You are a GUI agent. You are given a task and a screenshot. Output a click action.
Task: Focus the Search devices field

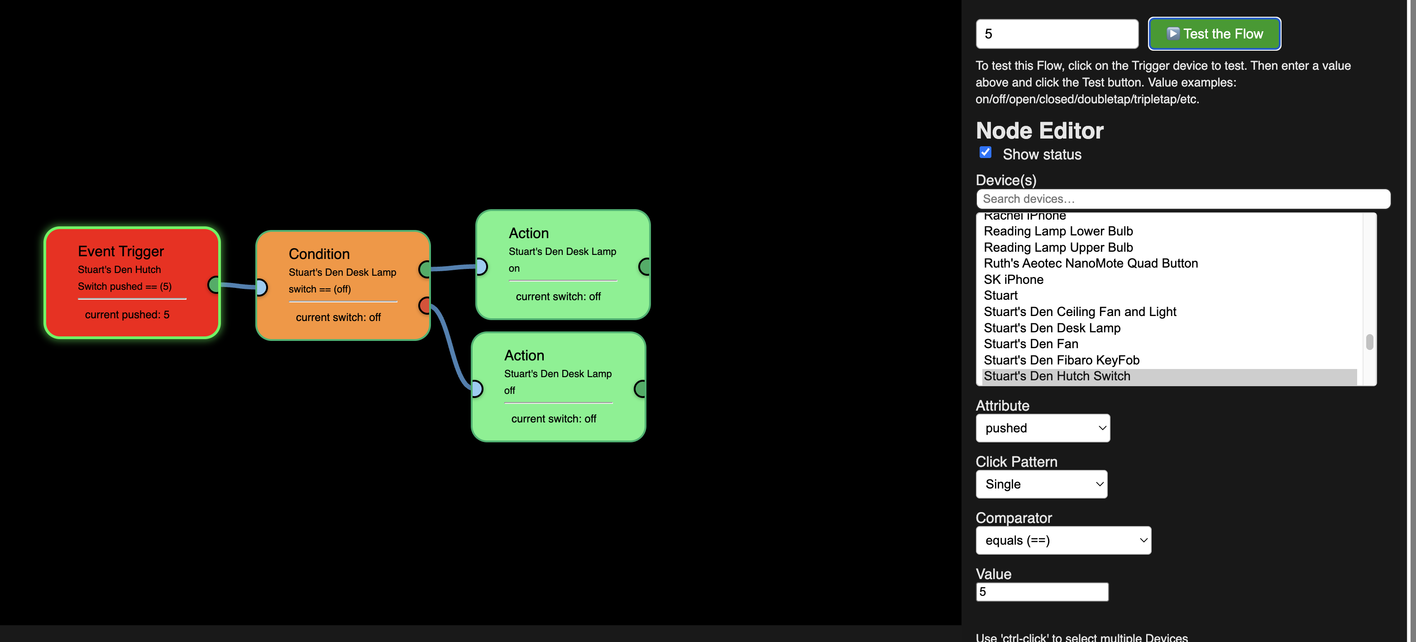coord(1182,199)
